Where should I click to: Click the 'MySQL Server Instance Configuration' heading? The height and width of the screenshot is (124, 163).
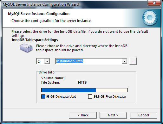[39, 14]
